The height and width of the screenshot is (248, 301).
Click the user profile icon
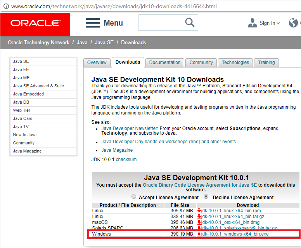coord(253,23)
